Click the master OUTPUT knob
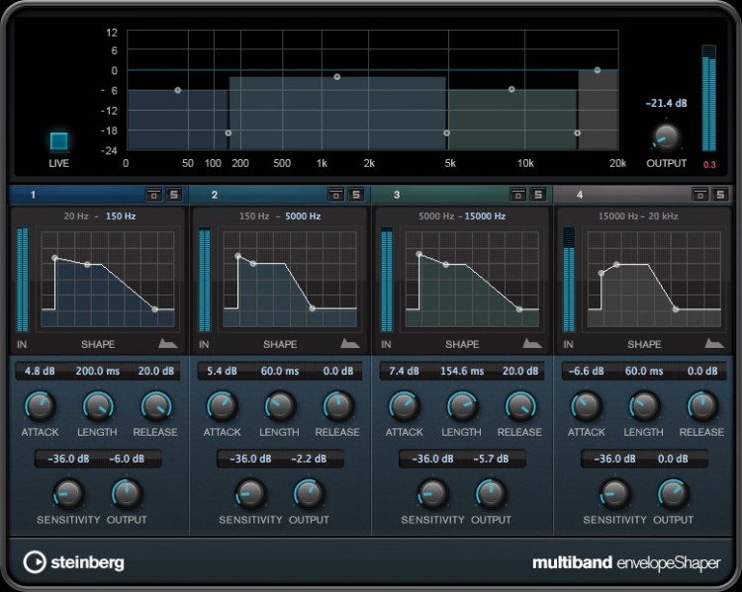742x592 pixels. coord(666,137)
